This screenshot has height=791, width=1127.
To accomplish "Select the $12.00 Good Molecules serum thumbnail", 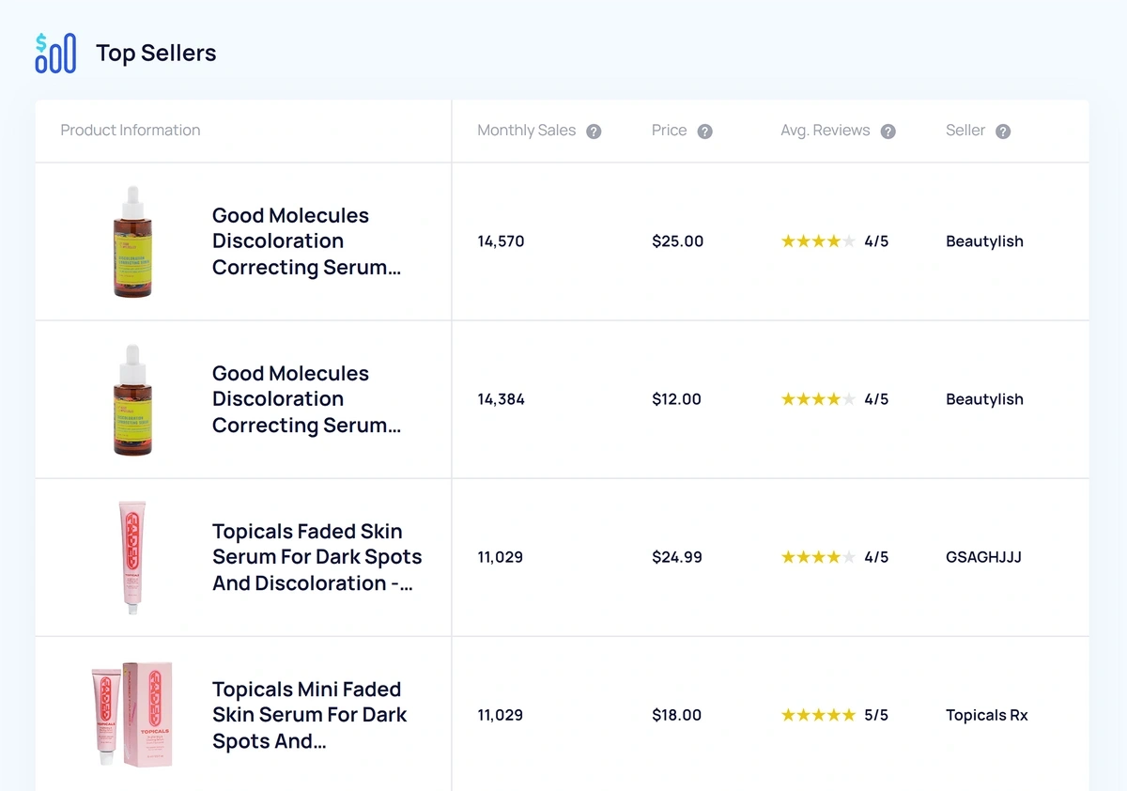I will [132, 400].
